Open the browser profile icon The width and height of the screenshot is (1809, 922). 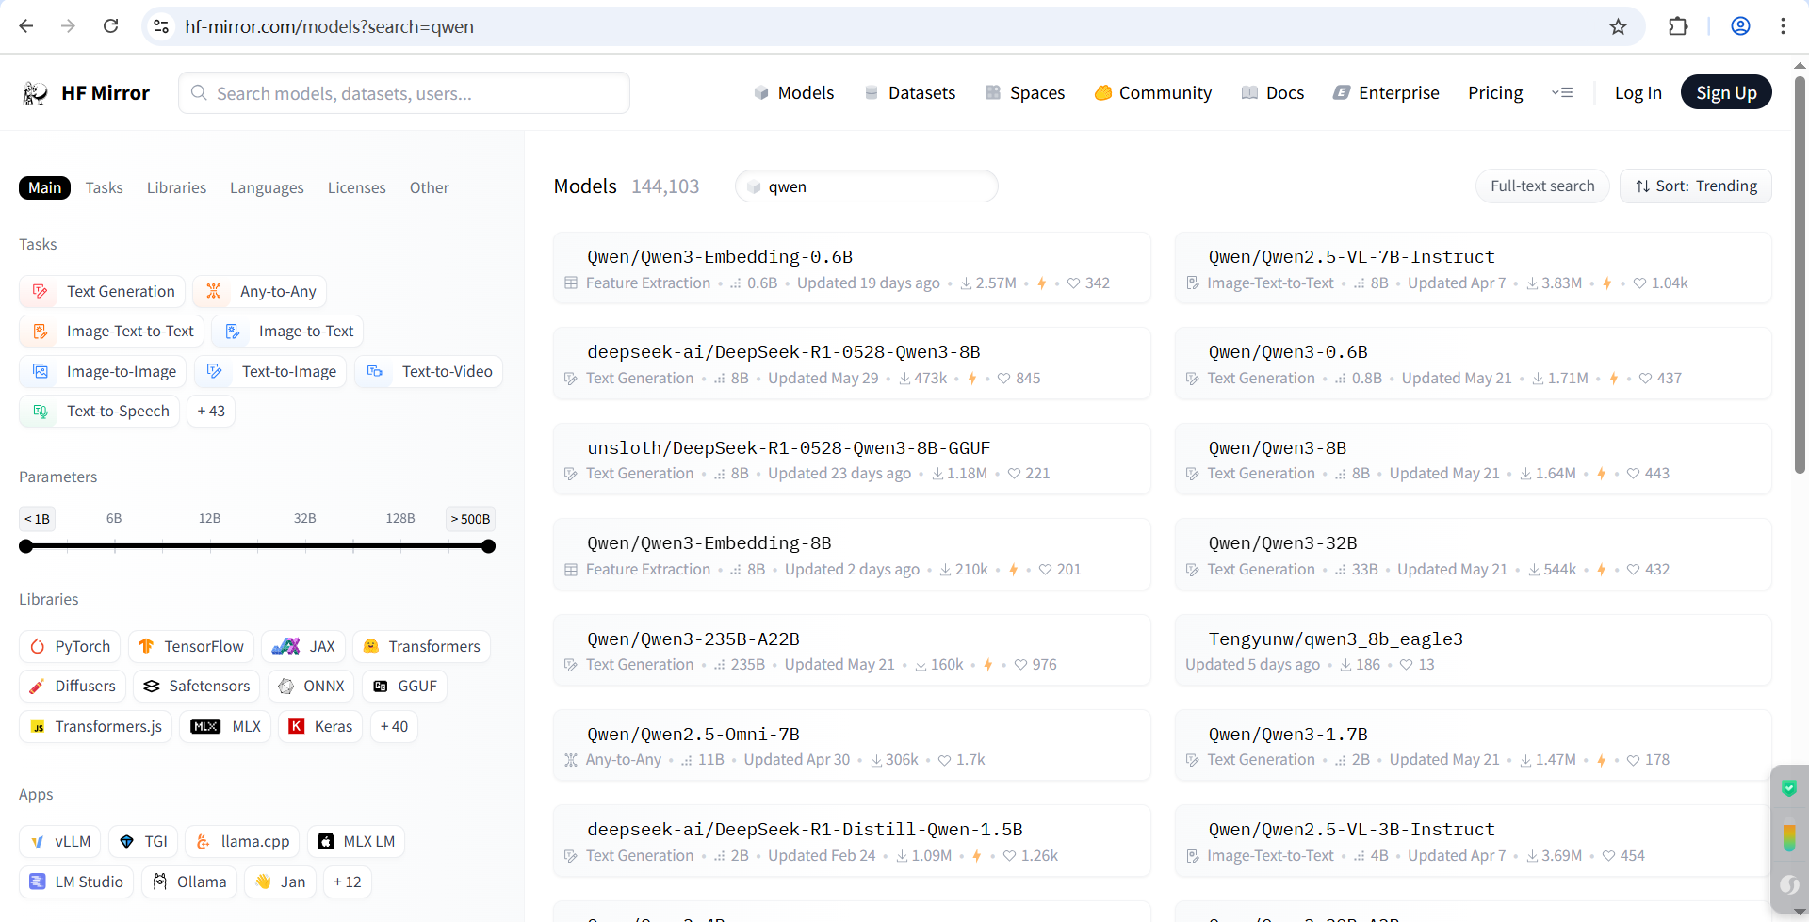coord(1740,26)
